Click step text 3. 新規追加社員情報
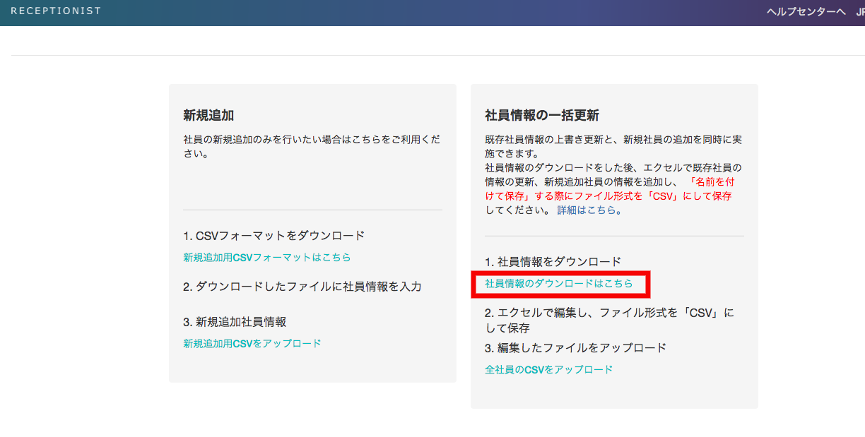Screen dimensions: 865x437 click(234, 322)
